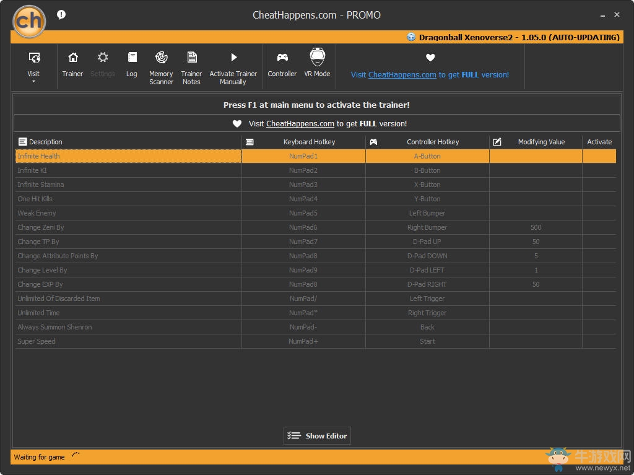Select Unlimited Of Discarded Item row
Viewport: 634px width, 475px height.
(x=315, y=299)
